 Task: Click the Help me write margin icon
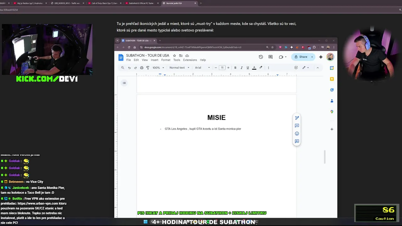tap(297, 118)
